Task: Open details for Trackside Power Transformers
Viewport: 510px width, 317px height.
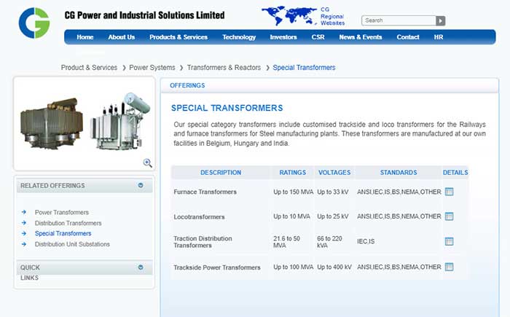Action: pos(450,267)
